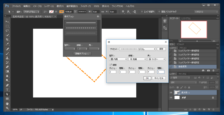224x115 pixels.
Task: Toggle lock position in Layers panel
Action: [185, 87]
